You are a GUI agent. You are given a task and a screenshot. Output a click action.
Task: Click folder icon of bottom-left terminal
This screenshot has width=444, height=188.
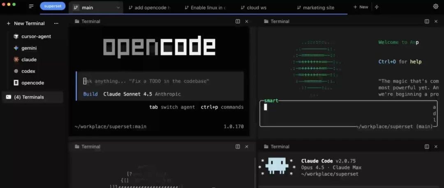tap(77, 147)
